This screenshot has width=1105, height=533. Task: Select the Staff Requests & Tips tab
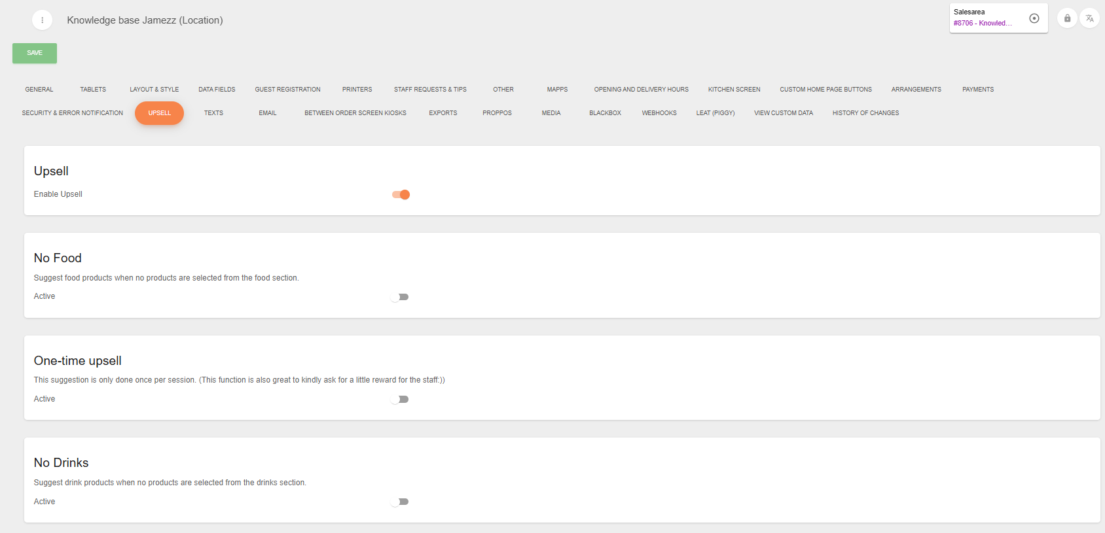[x=430, y=90]
